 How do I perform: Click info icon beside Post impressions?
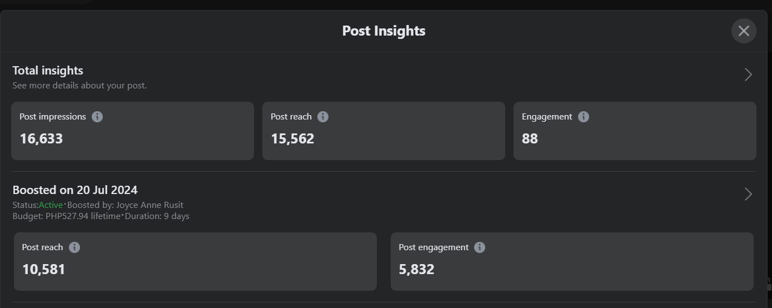pos(97,117)
